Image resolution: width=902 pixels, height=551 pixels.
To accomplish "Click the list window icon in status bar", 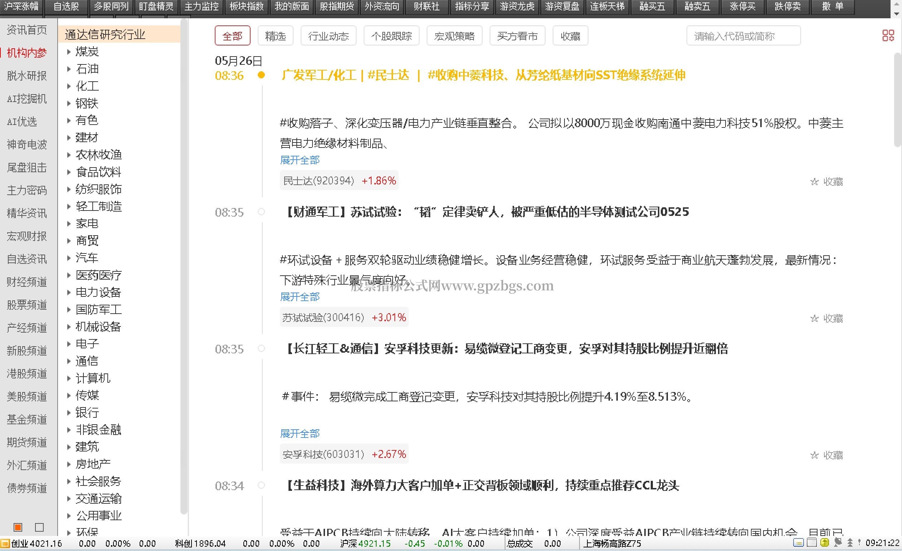I will pyautogui.click(x=812, y=542).
